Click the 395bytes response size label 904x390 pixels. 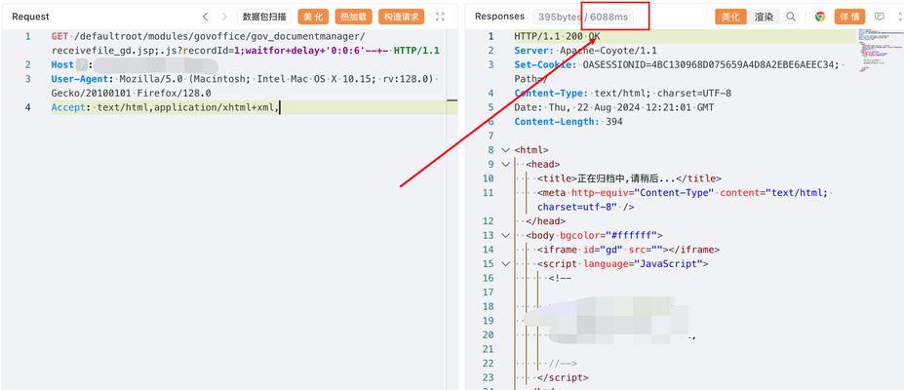click(x=558, y=17)
